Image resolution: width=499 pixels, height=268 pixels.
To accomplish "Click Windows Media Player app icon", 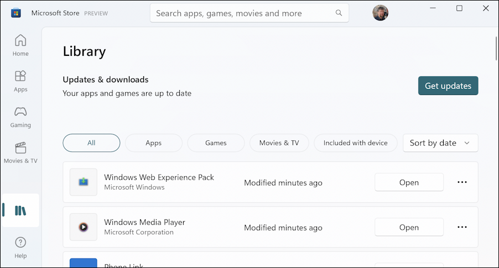I will coord(84,227).
